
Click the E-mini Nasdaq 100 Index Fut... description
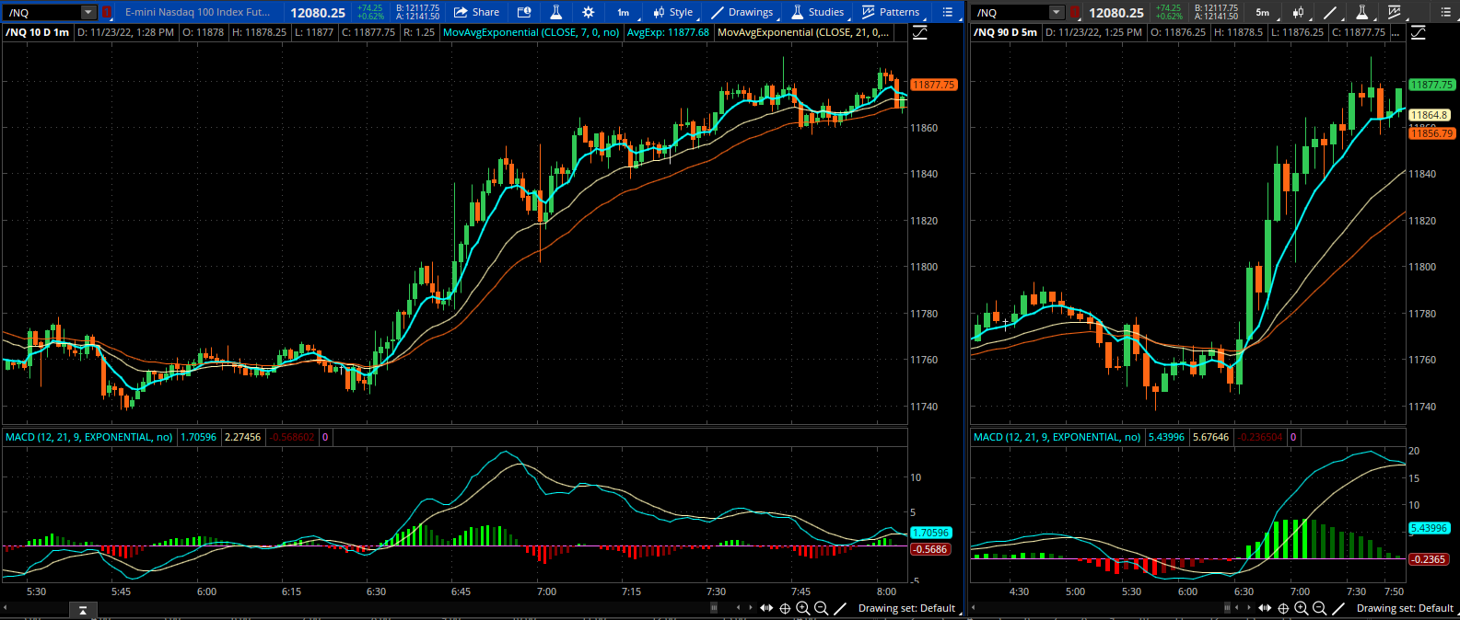[198, 13]
